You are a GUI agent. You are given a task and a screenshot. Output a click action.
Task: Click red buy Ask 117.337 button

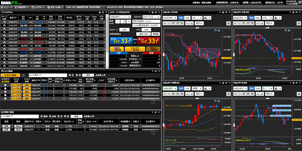pos(149,41)
